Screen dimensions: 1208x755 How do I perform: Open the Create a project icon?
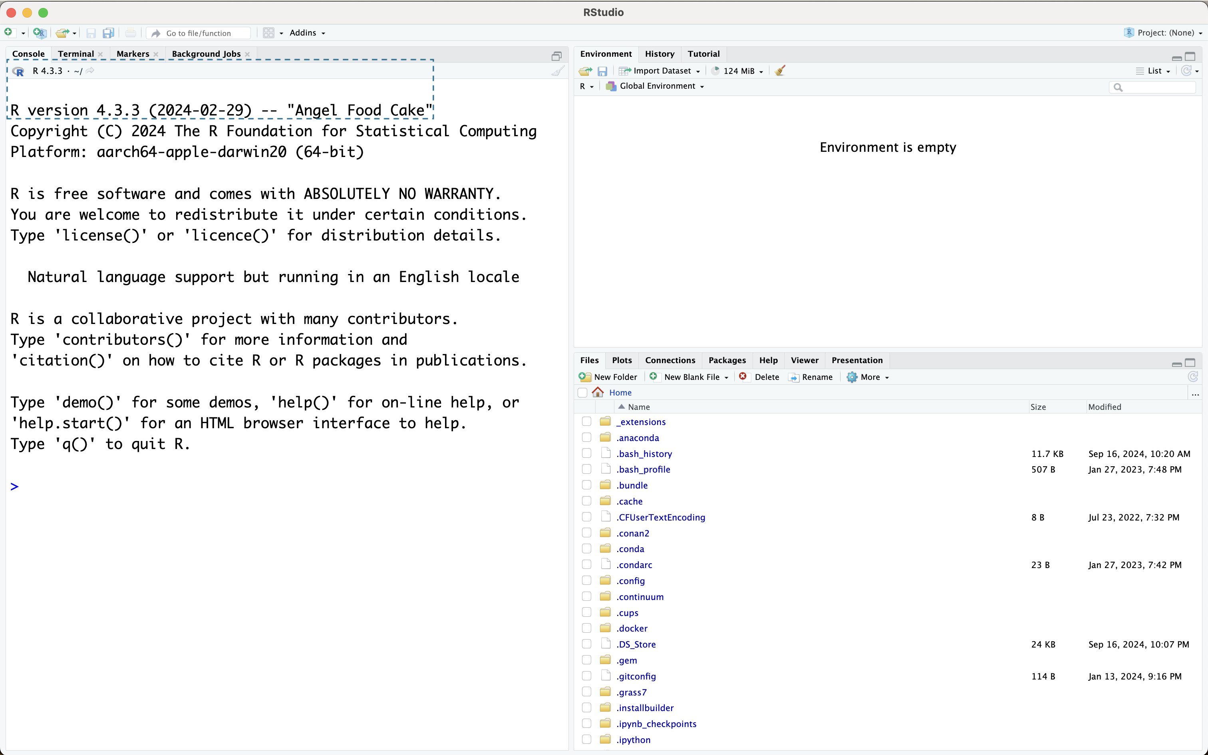[x=40, y=33]
